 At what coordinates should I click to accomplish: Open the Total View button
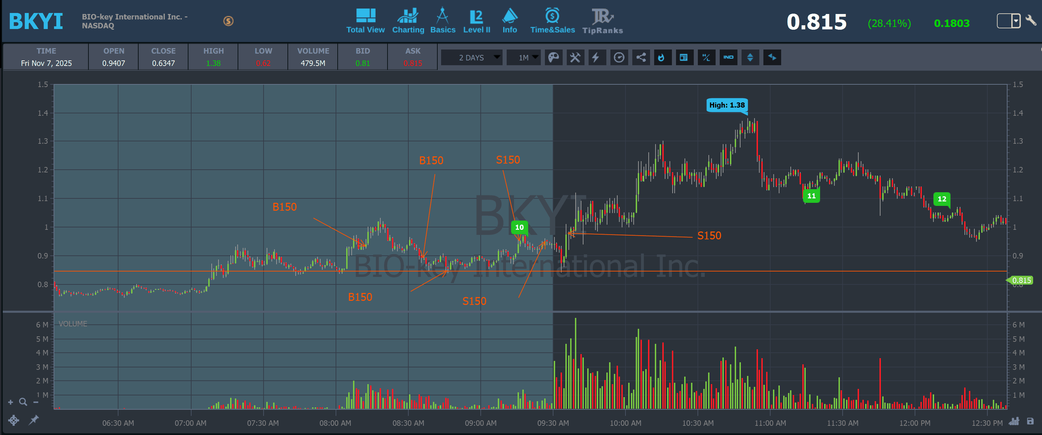[x=365, y=21]
